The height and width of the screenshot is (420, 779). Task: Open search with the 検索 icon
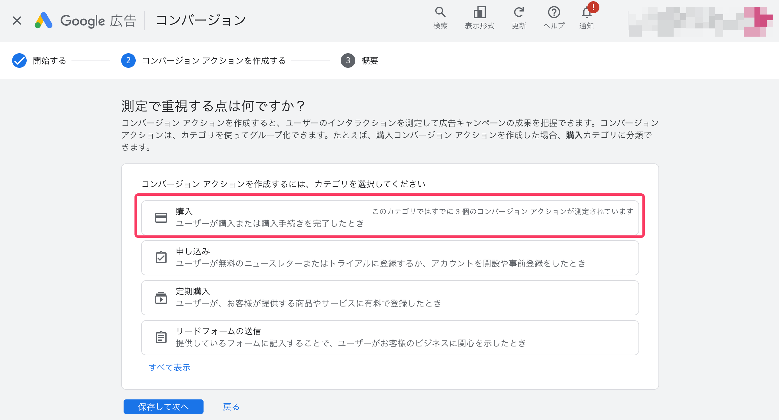pos(441,17)
